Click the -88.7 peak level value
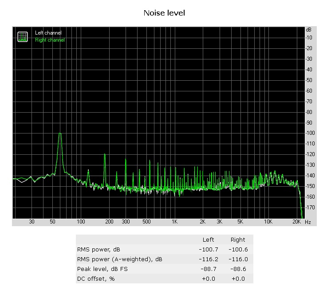The image size is (327, 294). click(209, 269)
